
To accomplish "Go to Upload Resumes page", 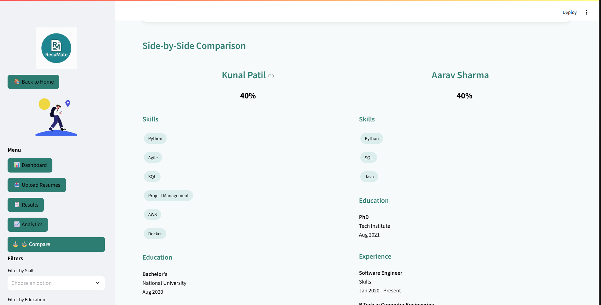I will pyautogui.click(x=37, y=185).
